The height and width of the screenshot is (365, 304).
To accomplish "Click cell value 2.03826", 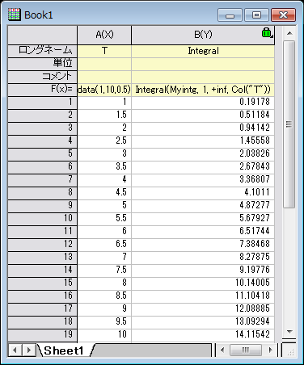I will click(x=203, y=154).
